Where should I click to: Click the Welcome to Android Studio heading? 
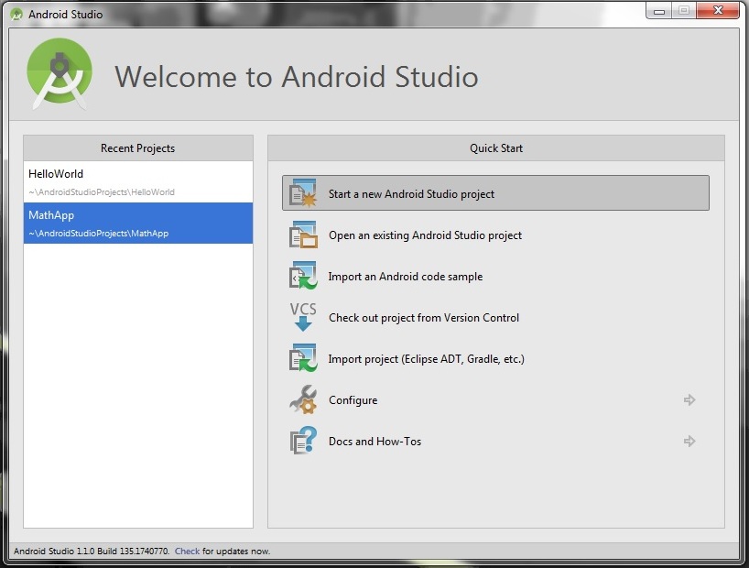tap(296, 77)
